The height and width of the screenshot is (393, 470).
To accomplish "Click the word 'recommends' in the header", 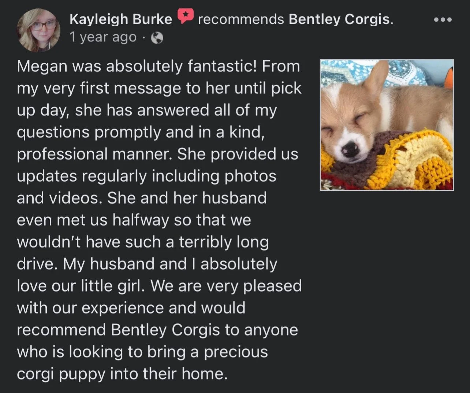I will coord(241,19).
